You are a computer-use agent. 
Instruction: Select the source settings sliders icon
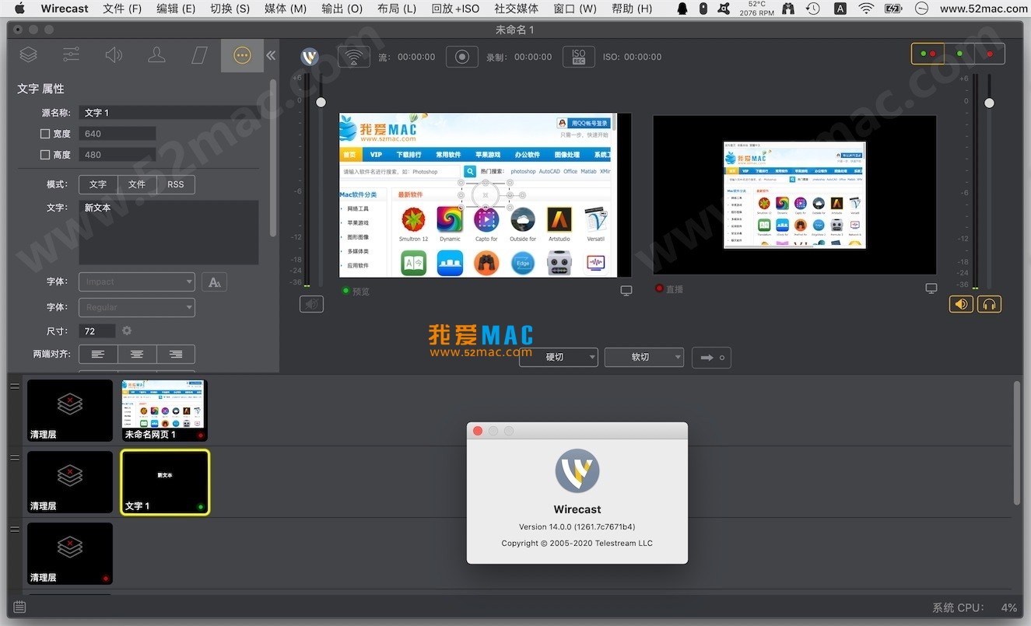pyautogui.click(x=72, y=54)
